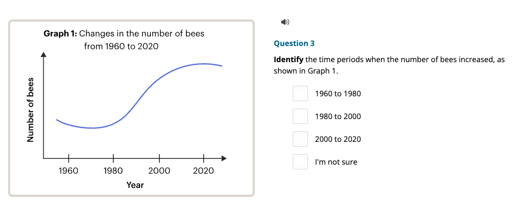Click the 'I'm not sure' option text
Image resolution: width=529 pixels, height=204 pixels.
click(336, 162)
